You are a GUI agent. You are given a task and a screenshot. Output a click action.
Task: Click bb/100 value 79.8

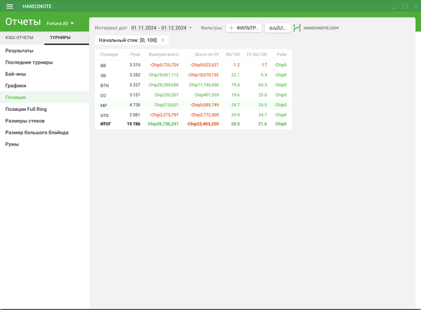tap(235, 85)
